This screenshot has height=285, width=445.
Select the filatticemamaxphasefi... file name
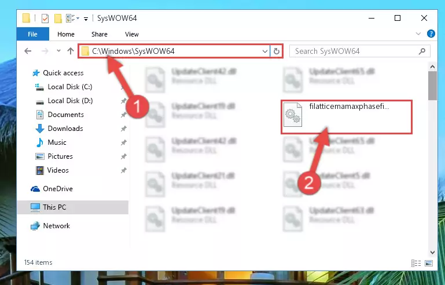(x=349, y=107)
